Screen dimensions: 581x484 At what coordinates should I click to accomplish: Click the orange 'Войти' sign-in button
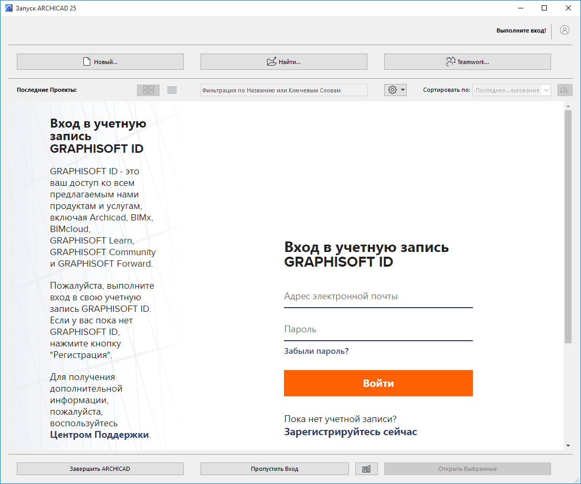378,383
